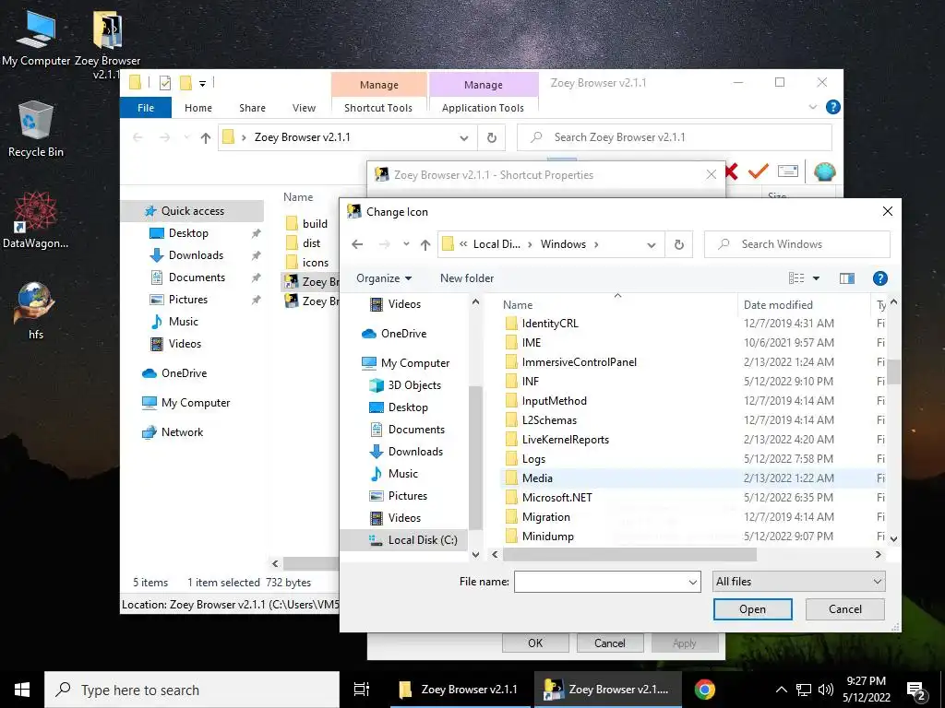Select the LiveKernelReports folder

(x=693, y=440)
